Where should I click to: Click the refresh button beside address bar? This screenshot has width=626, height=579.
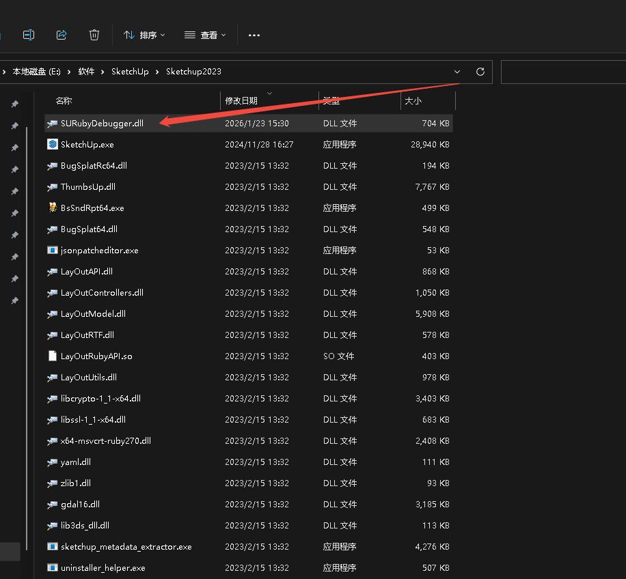coord(480,72)
